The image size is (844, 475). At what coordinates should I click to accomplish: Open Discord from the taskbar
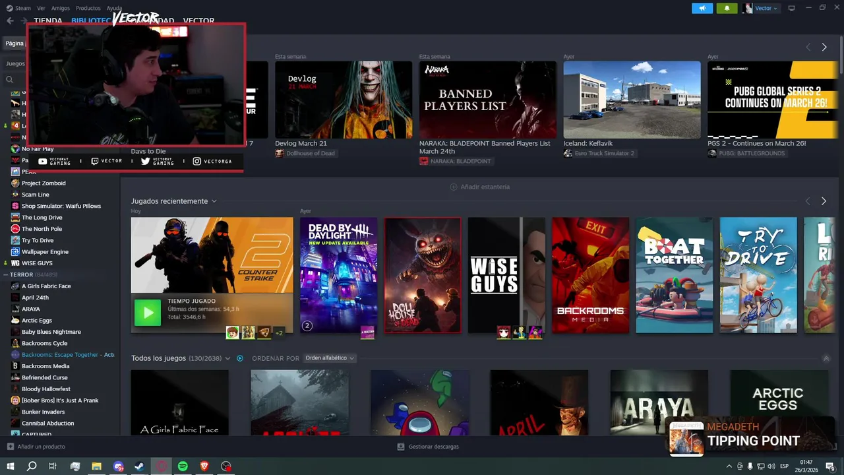click(x=118, y=466)
